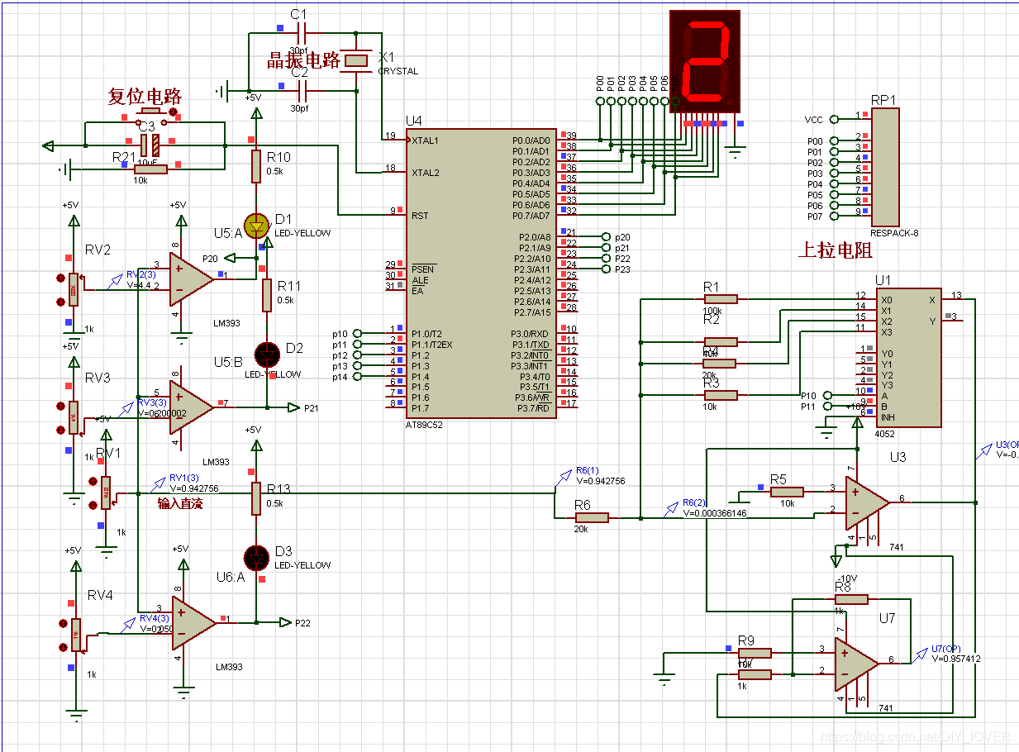Select potentiometer RV1
The image size is (1019, 752).
106,492
